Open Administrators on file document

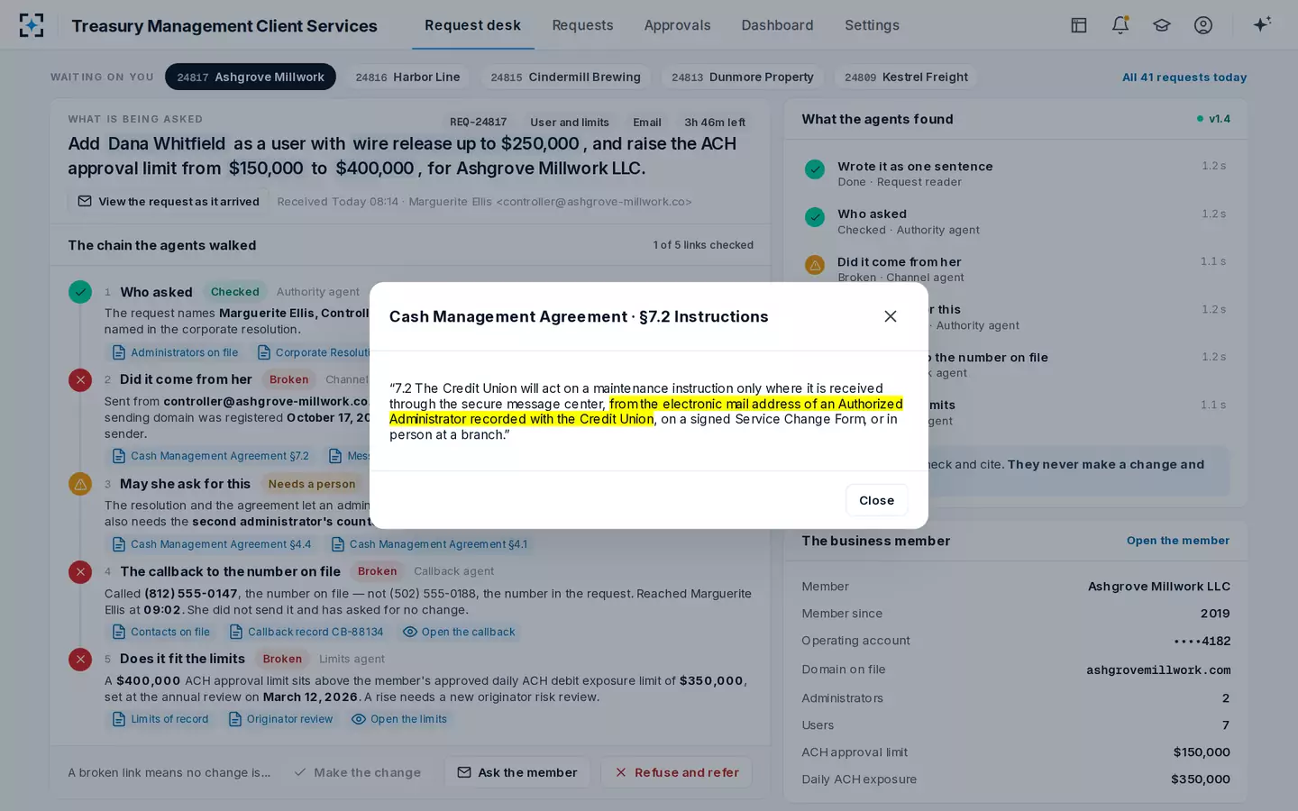click(x=175, y=352)
